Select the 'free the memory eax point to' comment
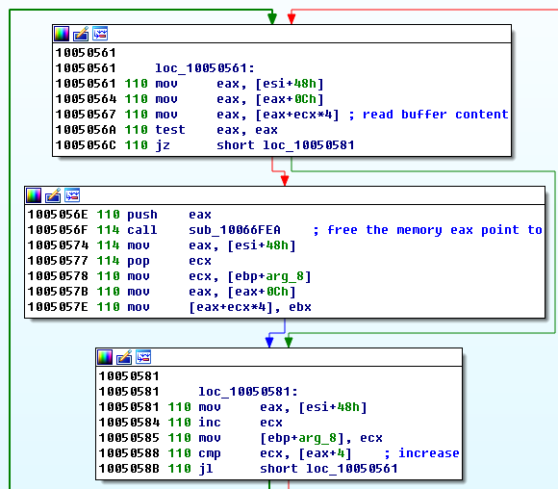Image resolution: width=558 pixels, height=489 pixels. pyautogui.click(x=435, y=230)
